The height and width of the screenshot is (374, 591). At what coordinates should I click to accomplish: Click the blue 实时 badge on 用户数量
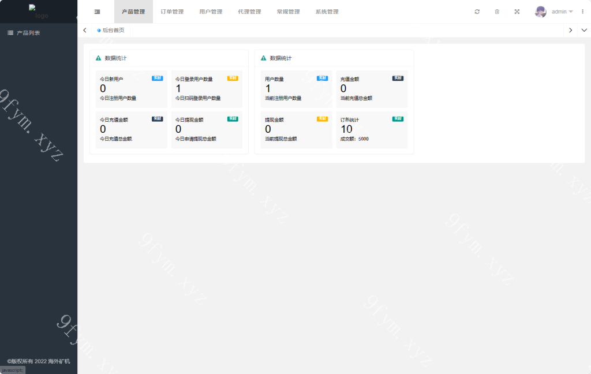(323, 78)
